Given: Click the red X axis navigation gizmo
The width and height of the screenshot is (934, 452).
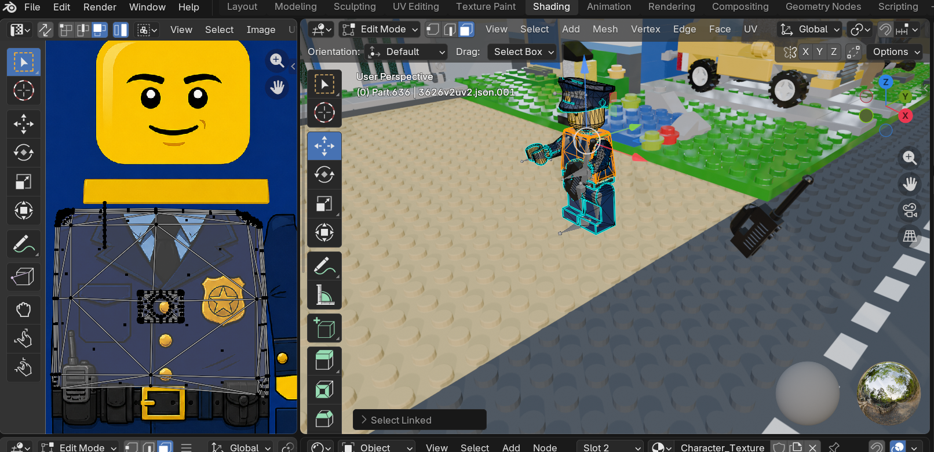Looking at the screenshot, I should pyautogui.click(x=905, y=116).
